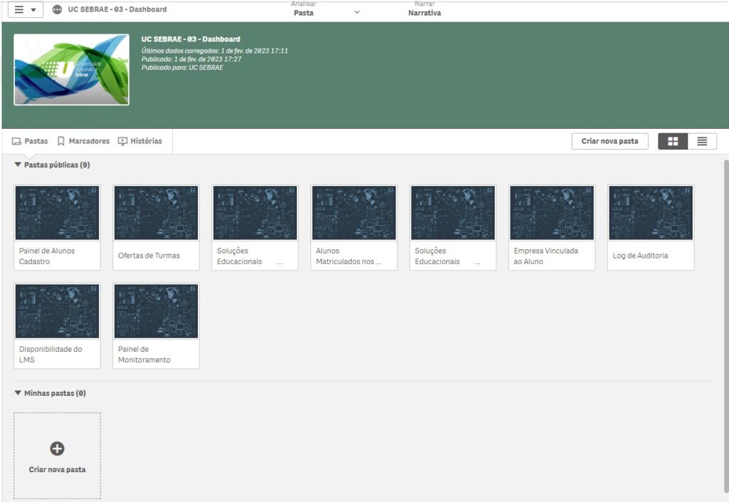729x502 pixels.
Task: Go to Narrar Narrativa view
Action: click(424, 9)
